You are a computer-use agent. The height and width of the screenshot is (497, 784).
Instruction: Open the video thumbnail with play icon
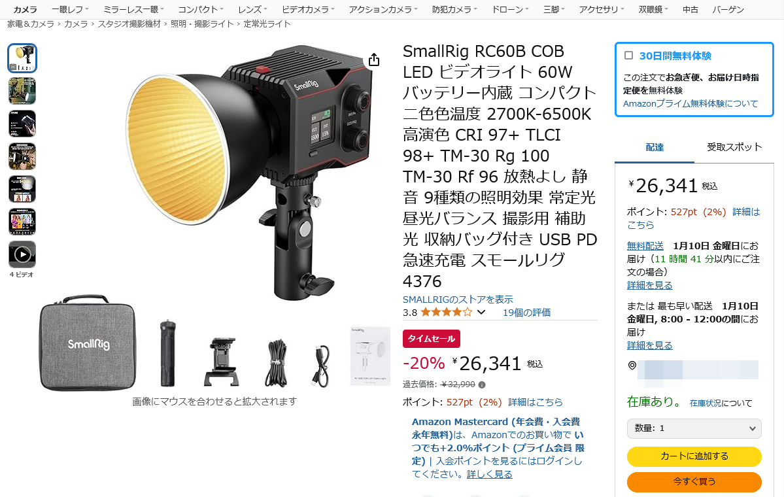point(22,254)
